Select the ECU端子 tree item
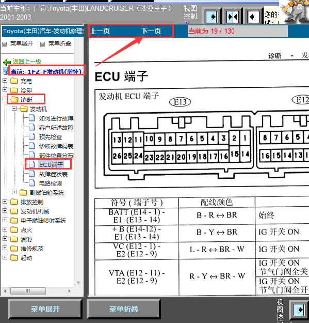 [x=51, y=165]
